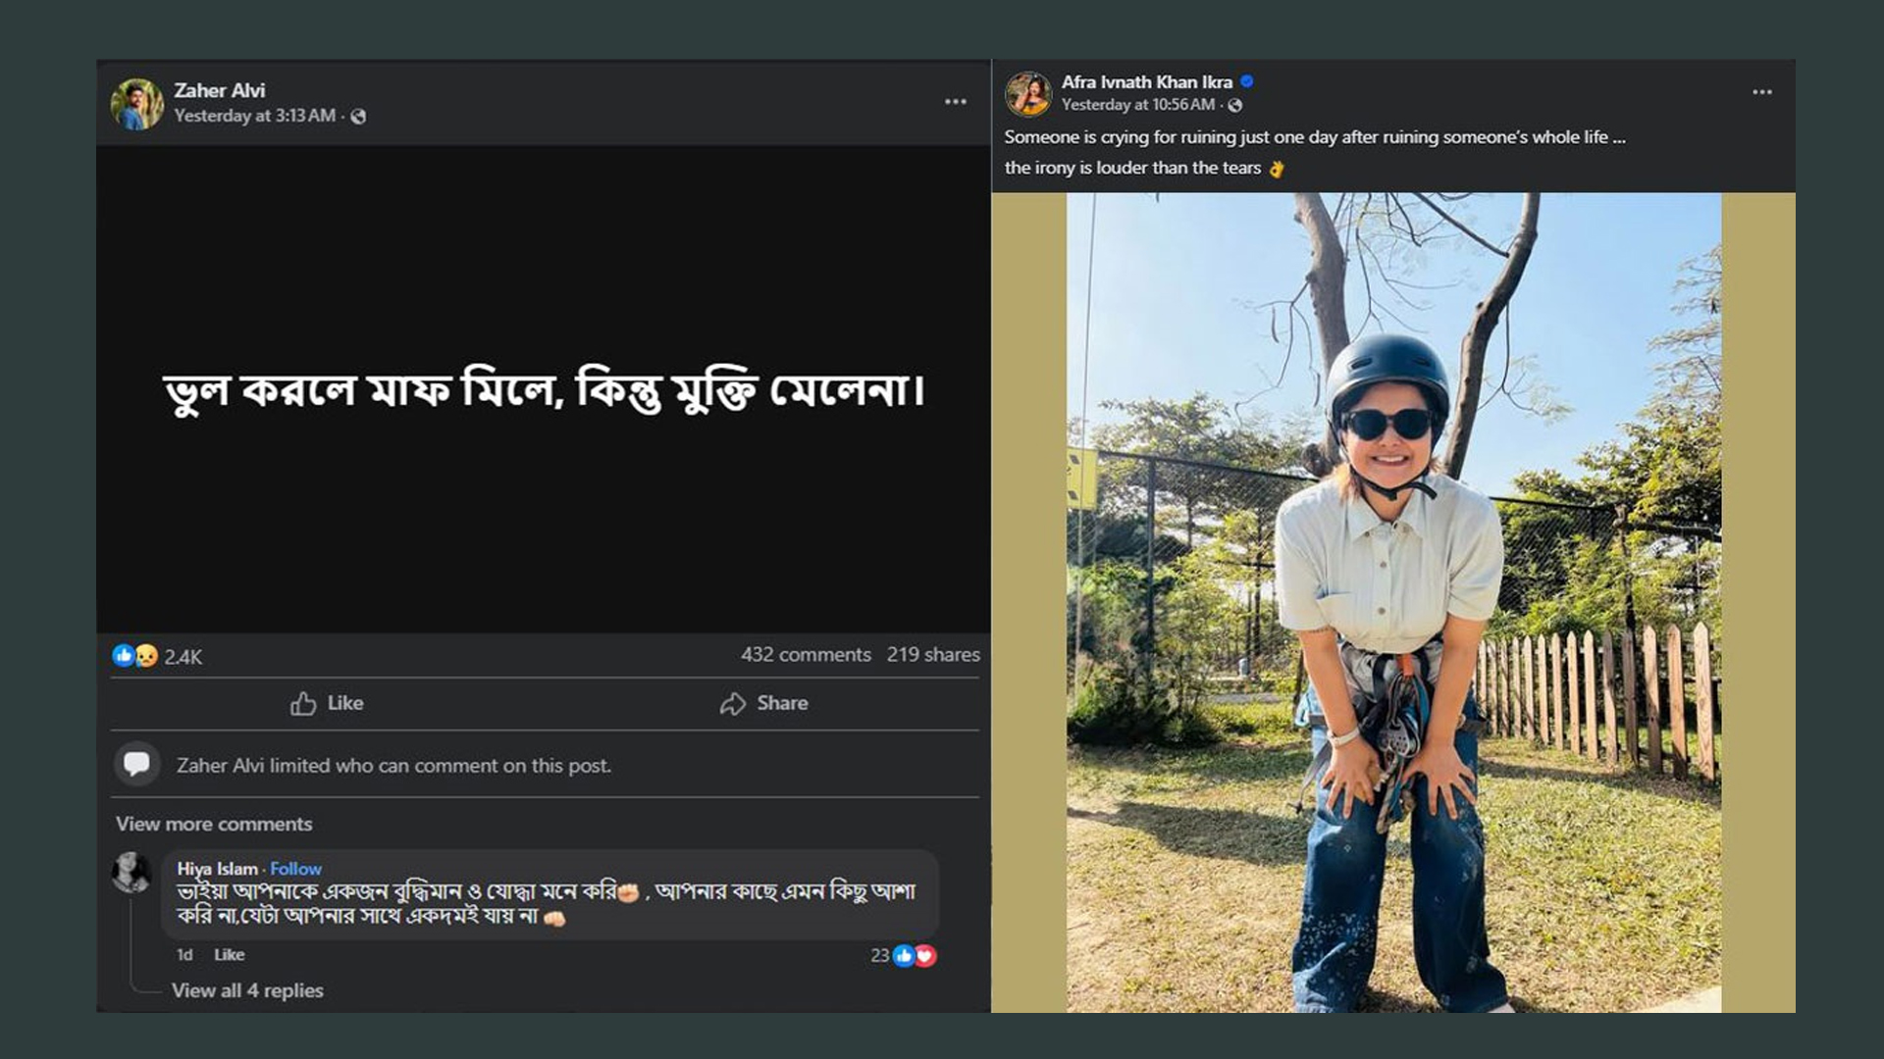Click the comment bubble icon by limited notice
This screenshot has height=1059, width=1884.
tap(136, 764)
